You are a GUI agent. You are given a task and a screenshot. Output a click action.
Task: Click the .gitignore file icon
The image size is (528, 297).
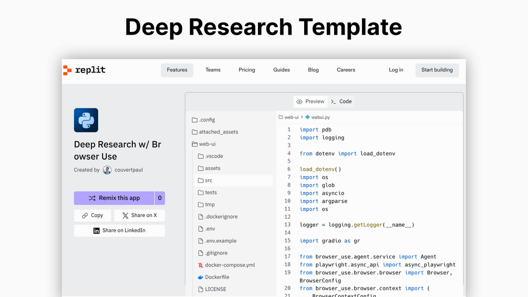(201, 253)
